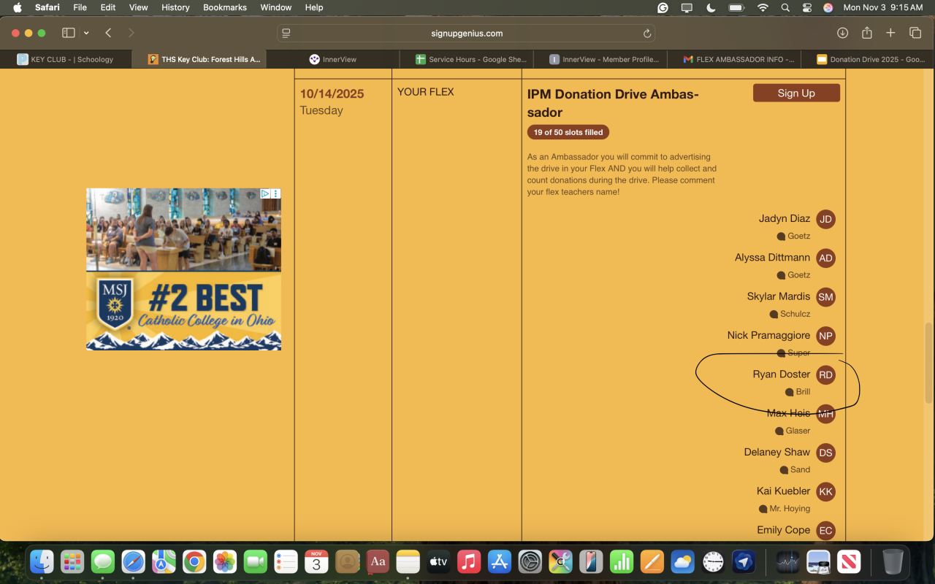The width and height of the screenshot is (935, 584).
Task: Toggle the Safari sidebar button
Action: [x=69, y=33]
